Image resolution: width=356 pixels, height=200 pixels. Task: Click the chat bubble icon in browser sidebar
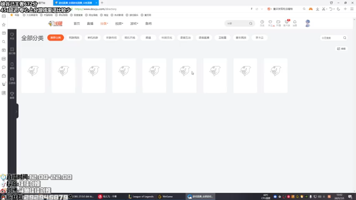(x=4, y=67)
